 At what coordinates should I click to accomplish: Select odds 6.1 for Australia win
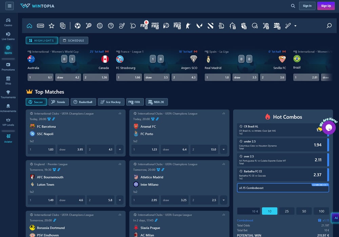tap(40, 77)
